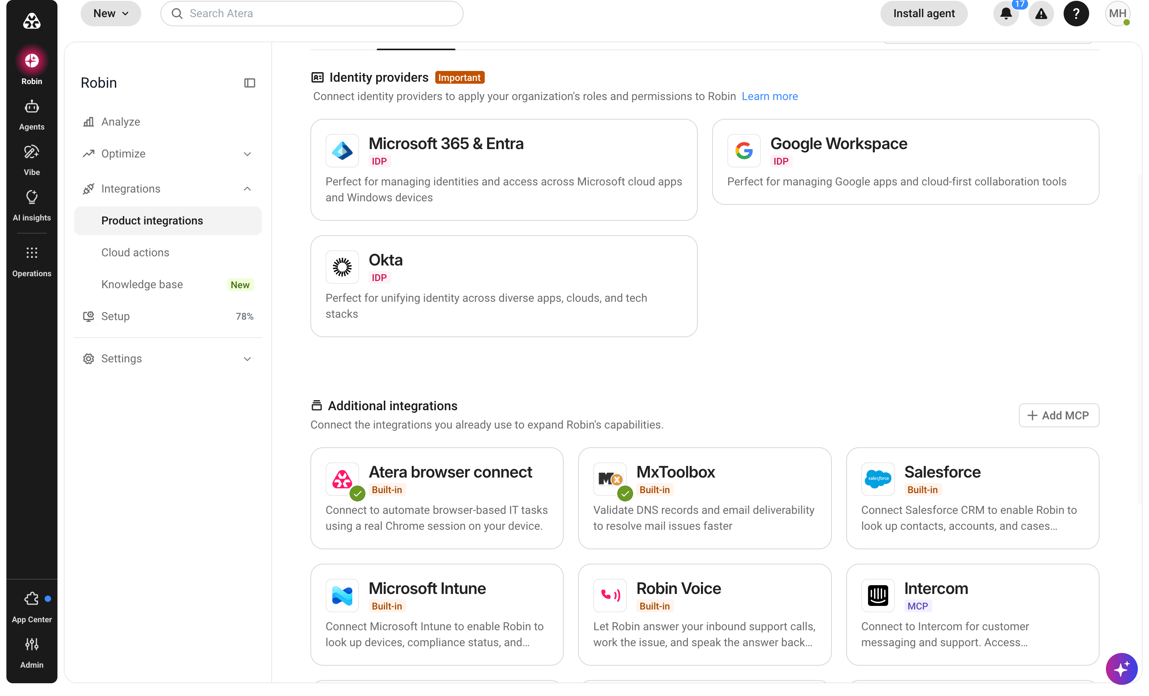
Task: Open the Robin section in left rail
Action: point(32,68)
